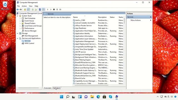Expand Local Users and Groups node arrow
Screen dimensions: 178x100
[20, 26]
